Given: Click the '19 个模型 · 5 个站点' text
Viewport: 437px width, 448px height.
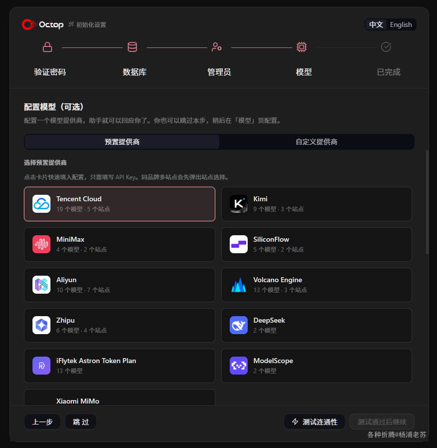Looking at the screenshot, I should [83, 209].
